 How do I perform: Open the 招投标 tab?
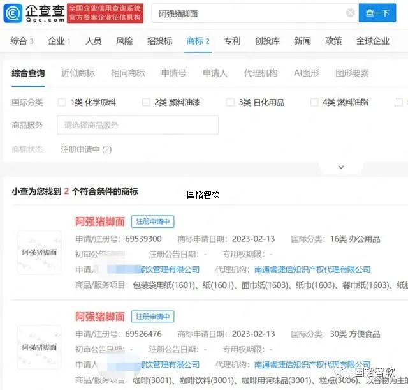point(160,41)
